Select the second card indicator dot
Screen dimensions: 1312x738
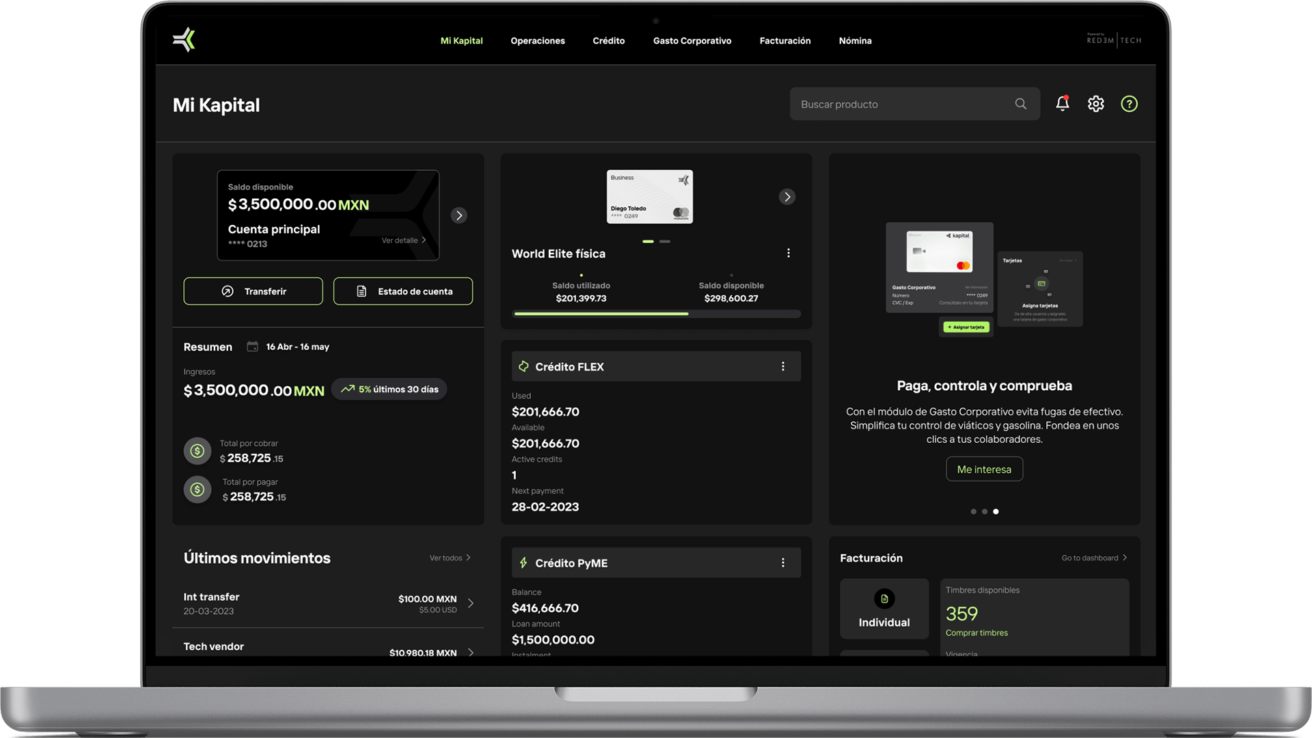(666, 242)
